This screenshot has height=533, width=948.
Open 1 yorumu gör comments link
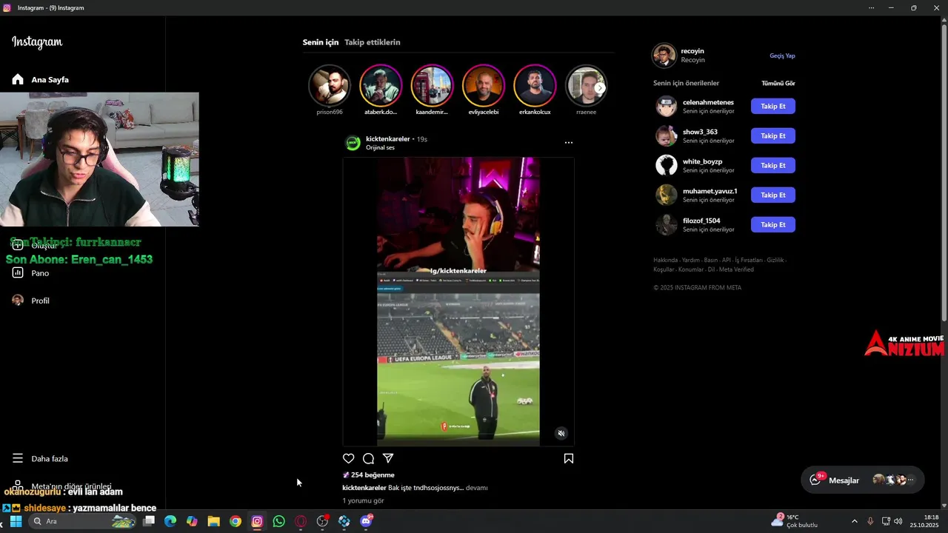pos(363,500)
